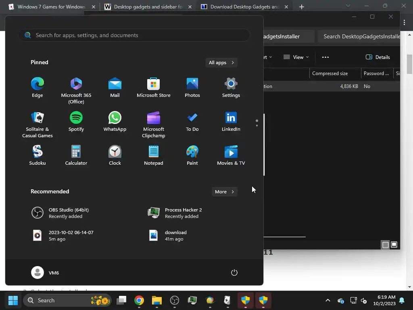The height and width of the screenshot is (310, 413).
Task: Open the Mail app
Action: pos(115,88)
